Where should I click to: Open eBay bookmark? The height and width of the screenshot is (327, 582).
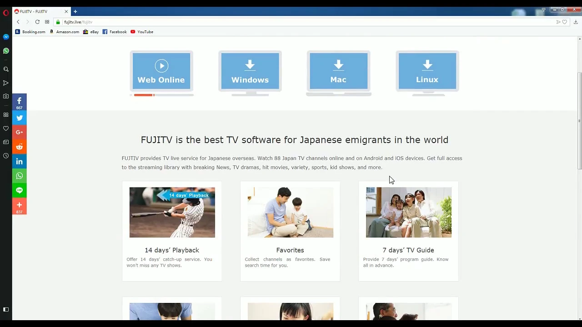tap(91, 32)
